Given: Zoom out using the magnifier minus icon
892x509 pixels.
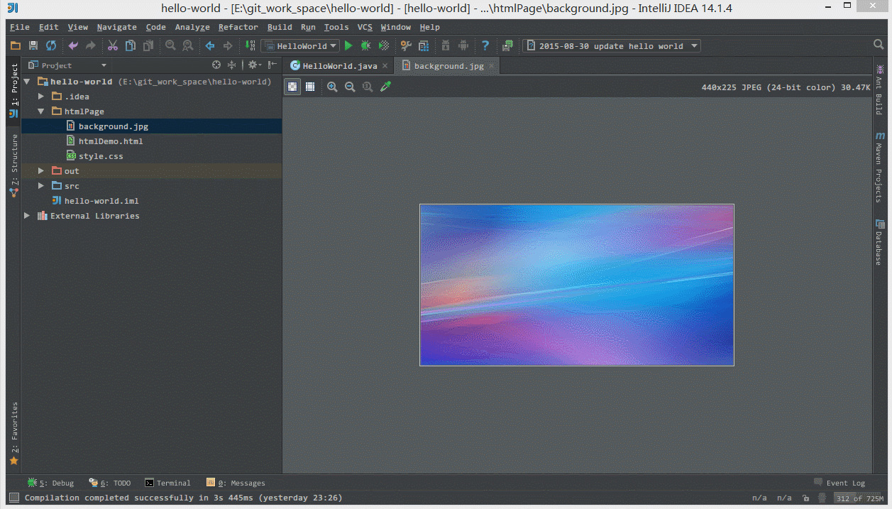Looking at the screenshot, I should coord(350,87).
